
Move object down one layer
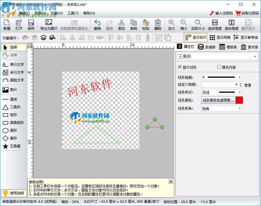pyautogui.click(x=43, y=38)
